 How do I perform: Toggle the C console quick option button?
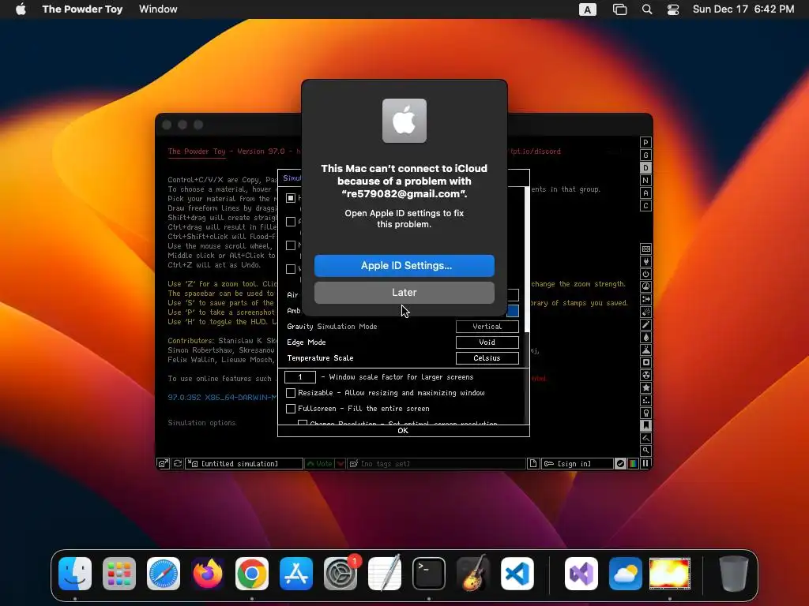(645, 206)
